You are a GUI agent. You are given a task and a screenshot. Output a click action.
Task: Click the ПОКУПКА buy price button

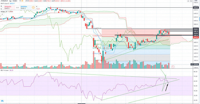(25, 7)
